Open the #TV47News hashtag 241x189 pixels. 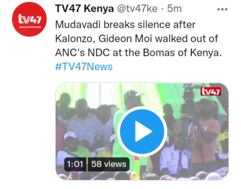84,67
